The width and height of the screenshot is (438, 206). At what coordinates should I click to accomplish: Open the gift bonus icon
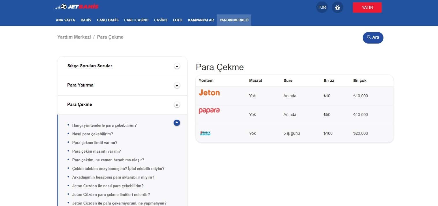pyautogui.click(x=337, y=7)
